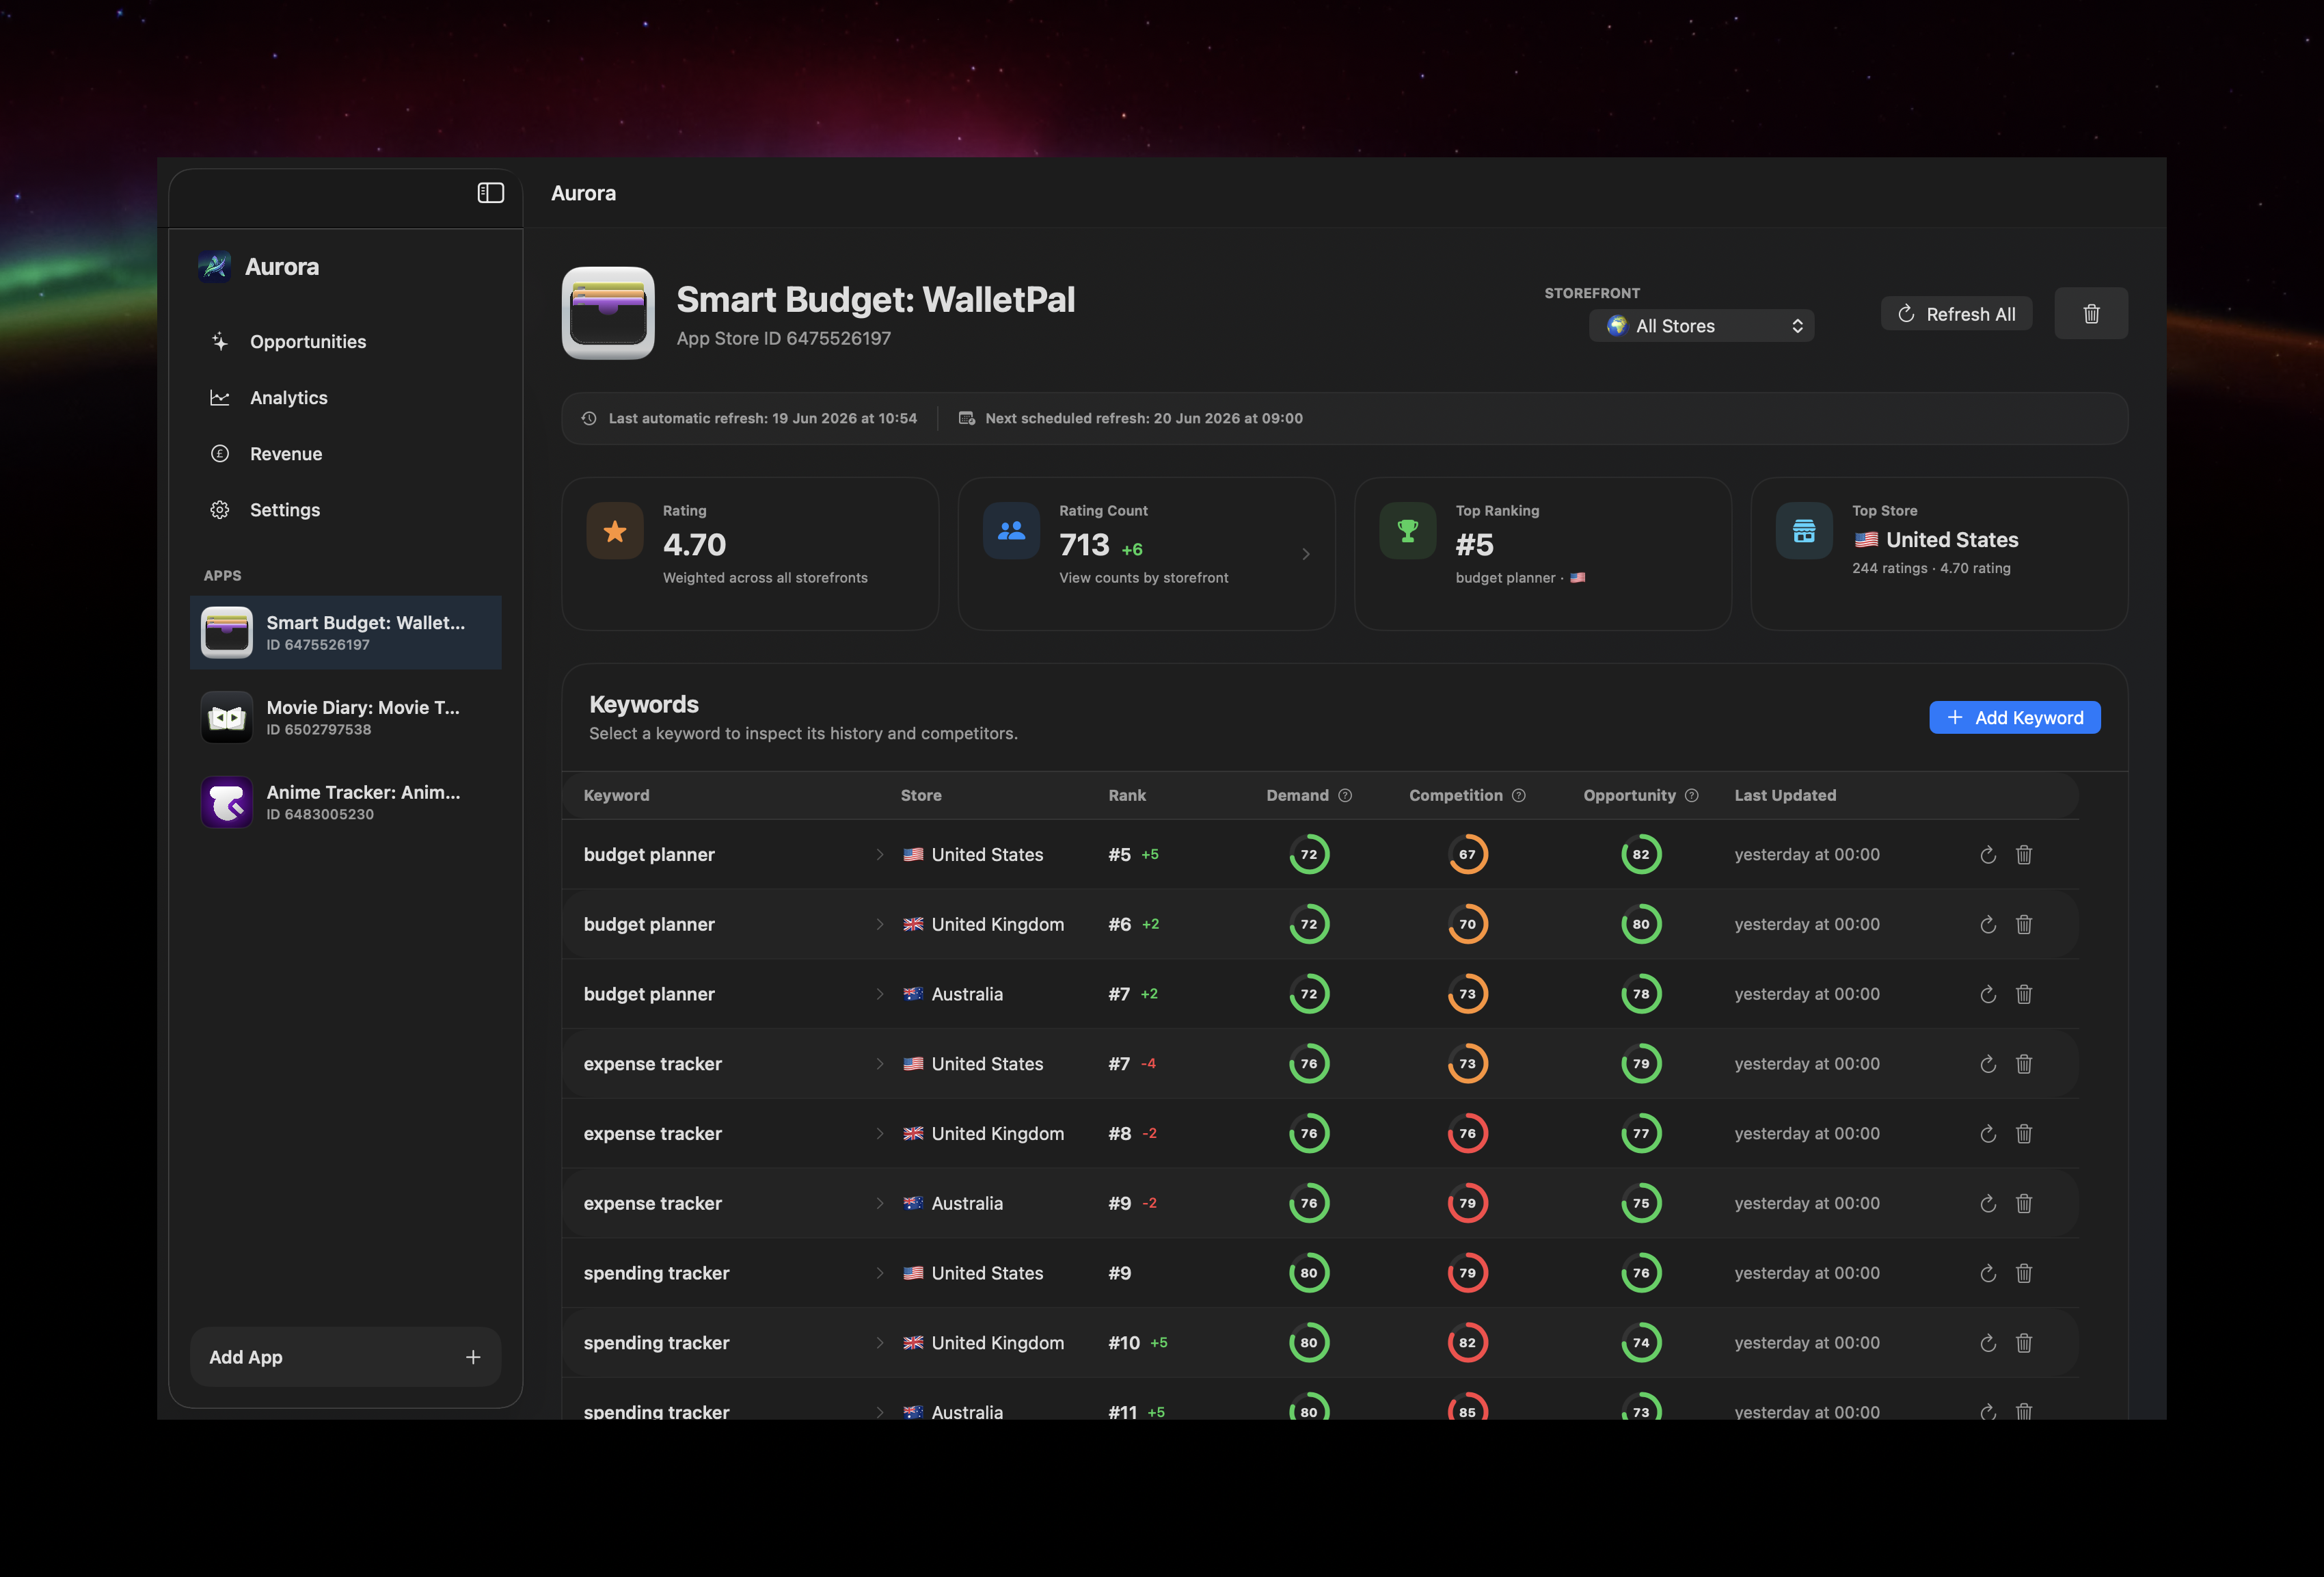Refresh expense tracker Australia keyword
Image resolution: width=2324 pixels, height=1577 pixels.
(x=1988, y=1203)
